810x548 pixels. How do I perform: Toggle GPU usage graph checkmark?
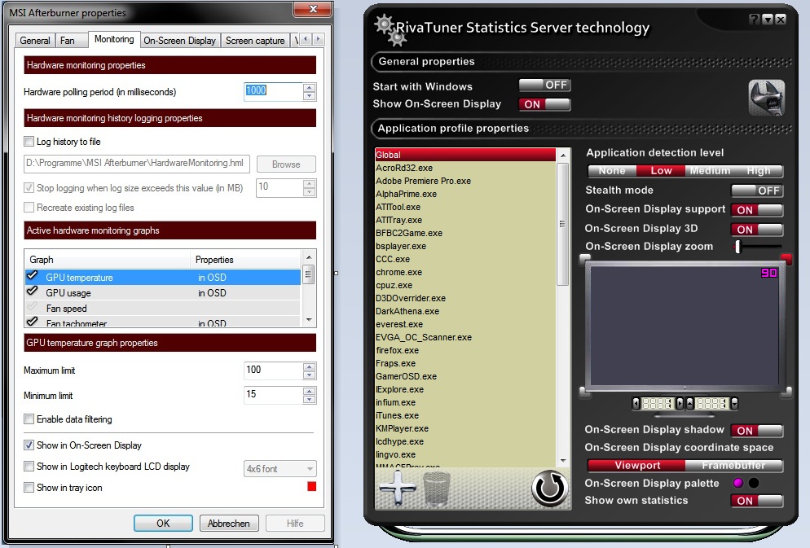coord(33,292)
